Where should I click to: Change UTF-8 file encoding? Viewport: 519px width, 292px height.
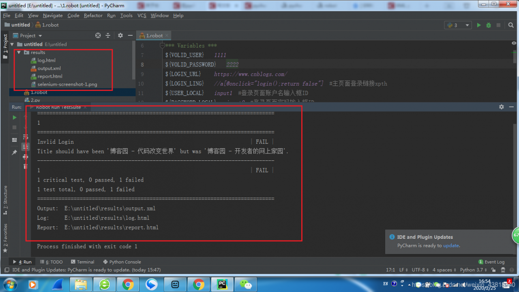pyautogui.click(x=420, y=270)
